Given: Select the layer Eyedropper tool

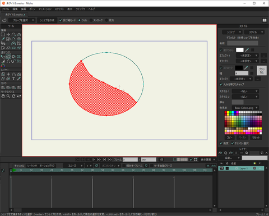Looking at the screenshot, I should click(19, 79).
